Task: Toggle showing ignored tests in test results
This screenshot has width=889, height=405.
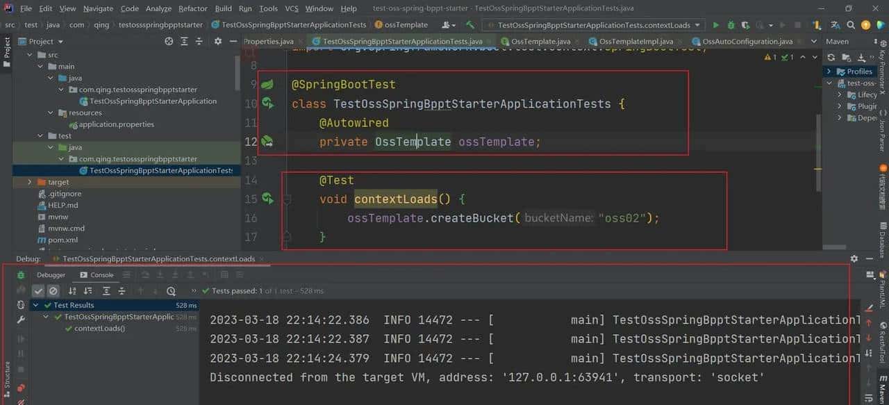Action: click(x=53, y=290)
